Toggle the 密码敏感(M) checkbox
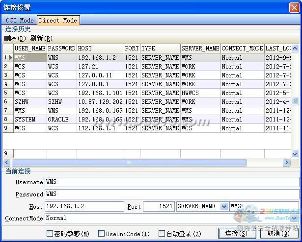The width and height of the screenshot is (302, 242). (x=50, y=234)
